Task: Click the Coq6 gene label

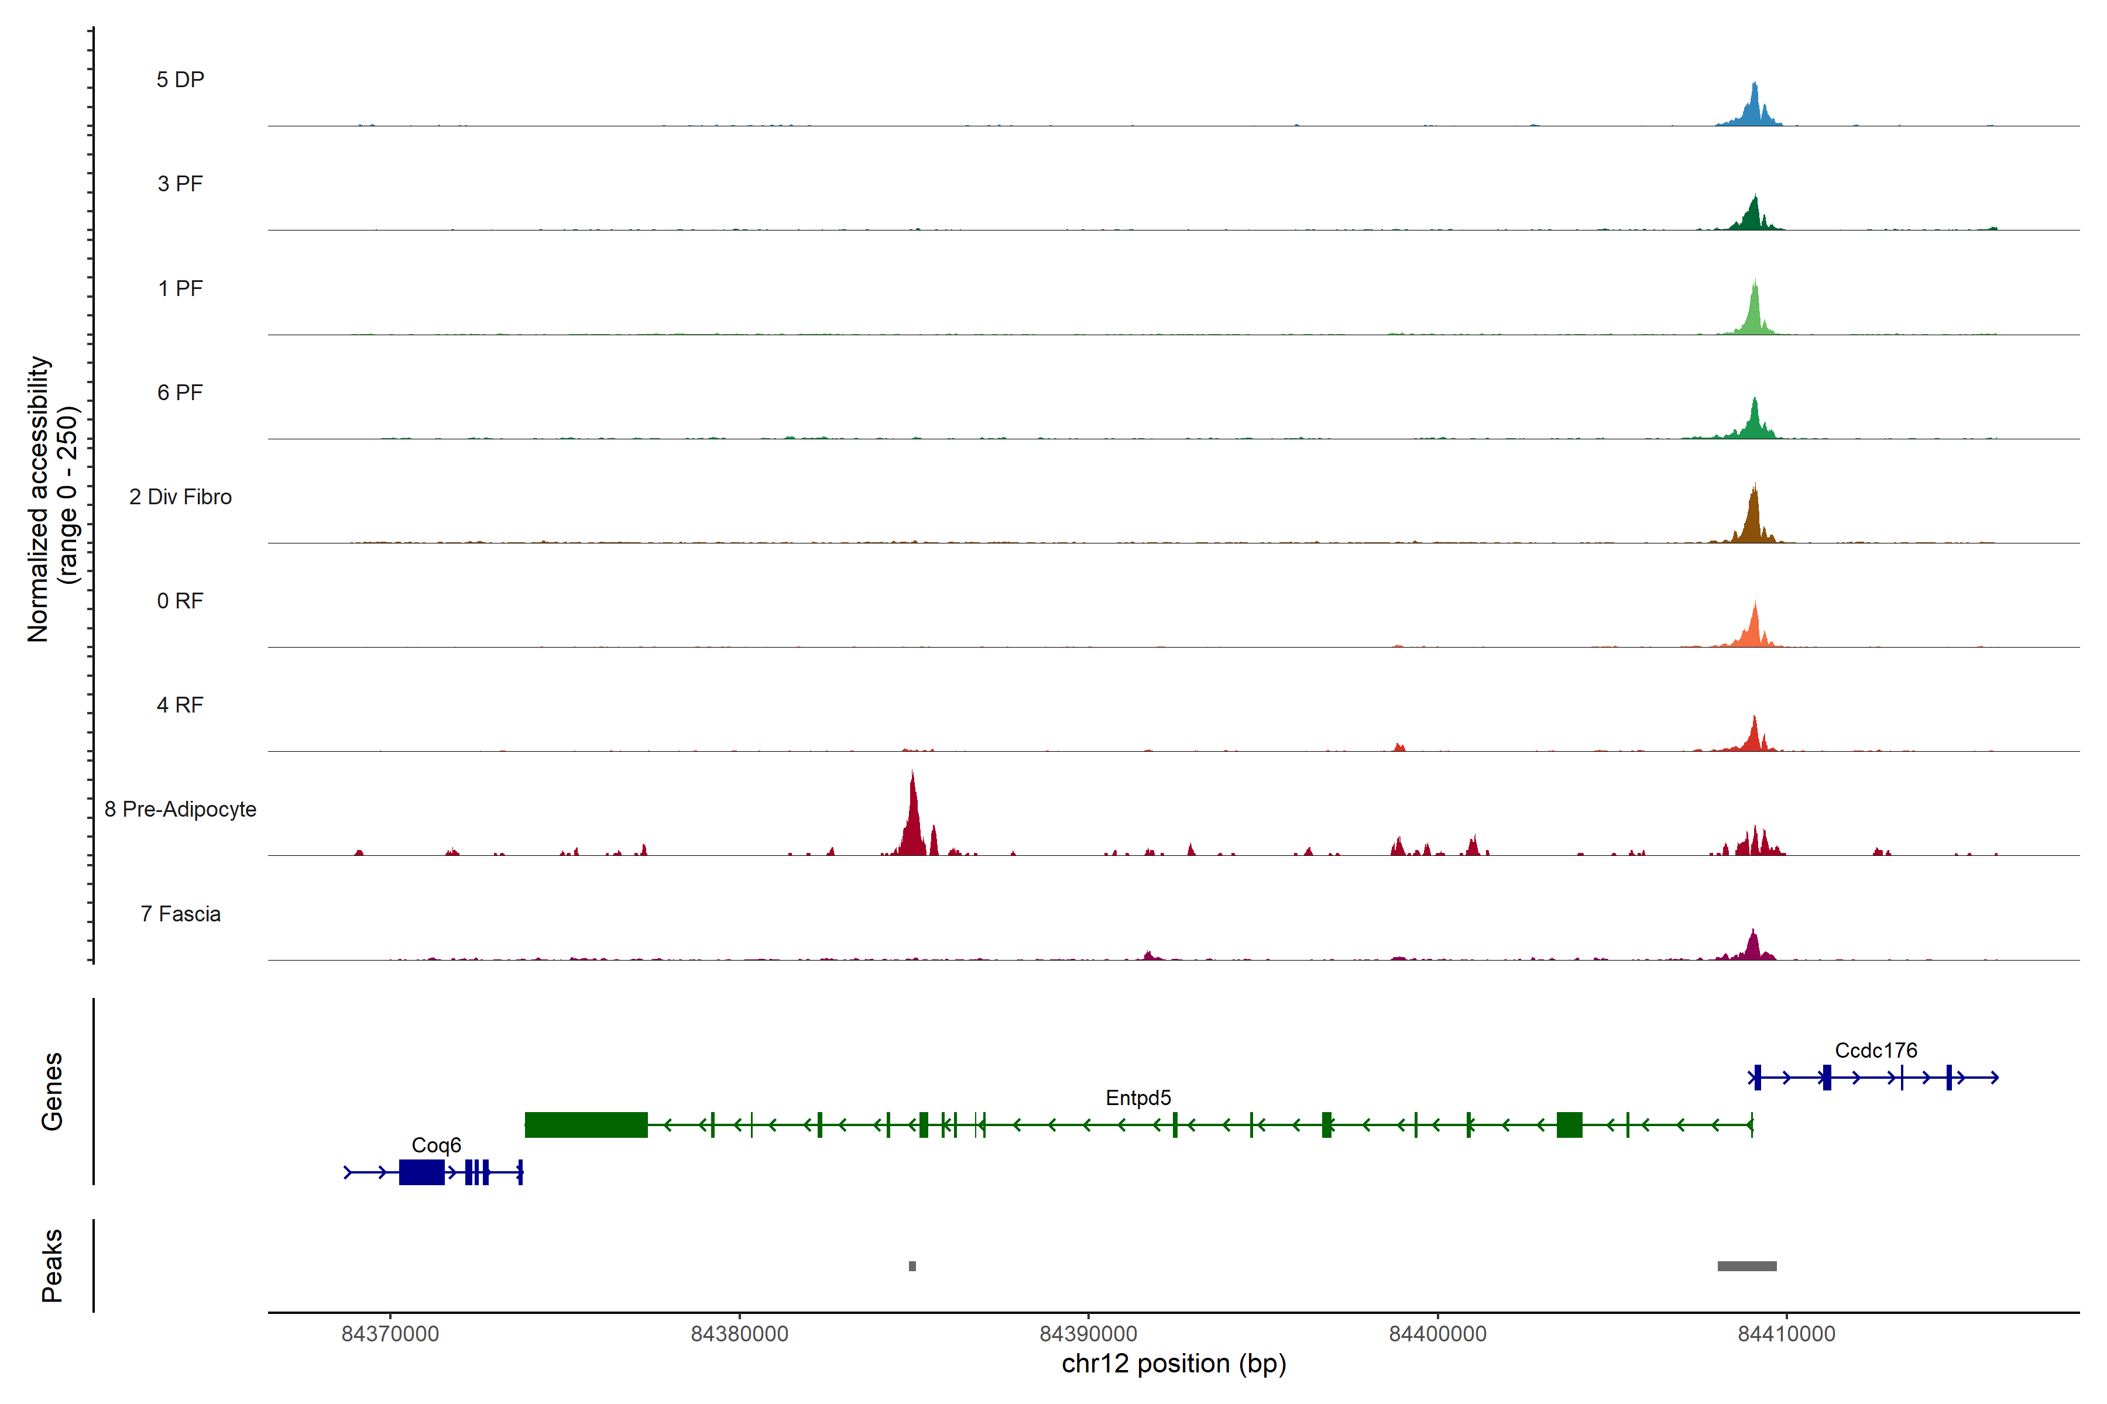Action: click(x=436, y=1145)
